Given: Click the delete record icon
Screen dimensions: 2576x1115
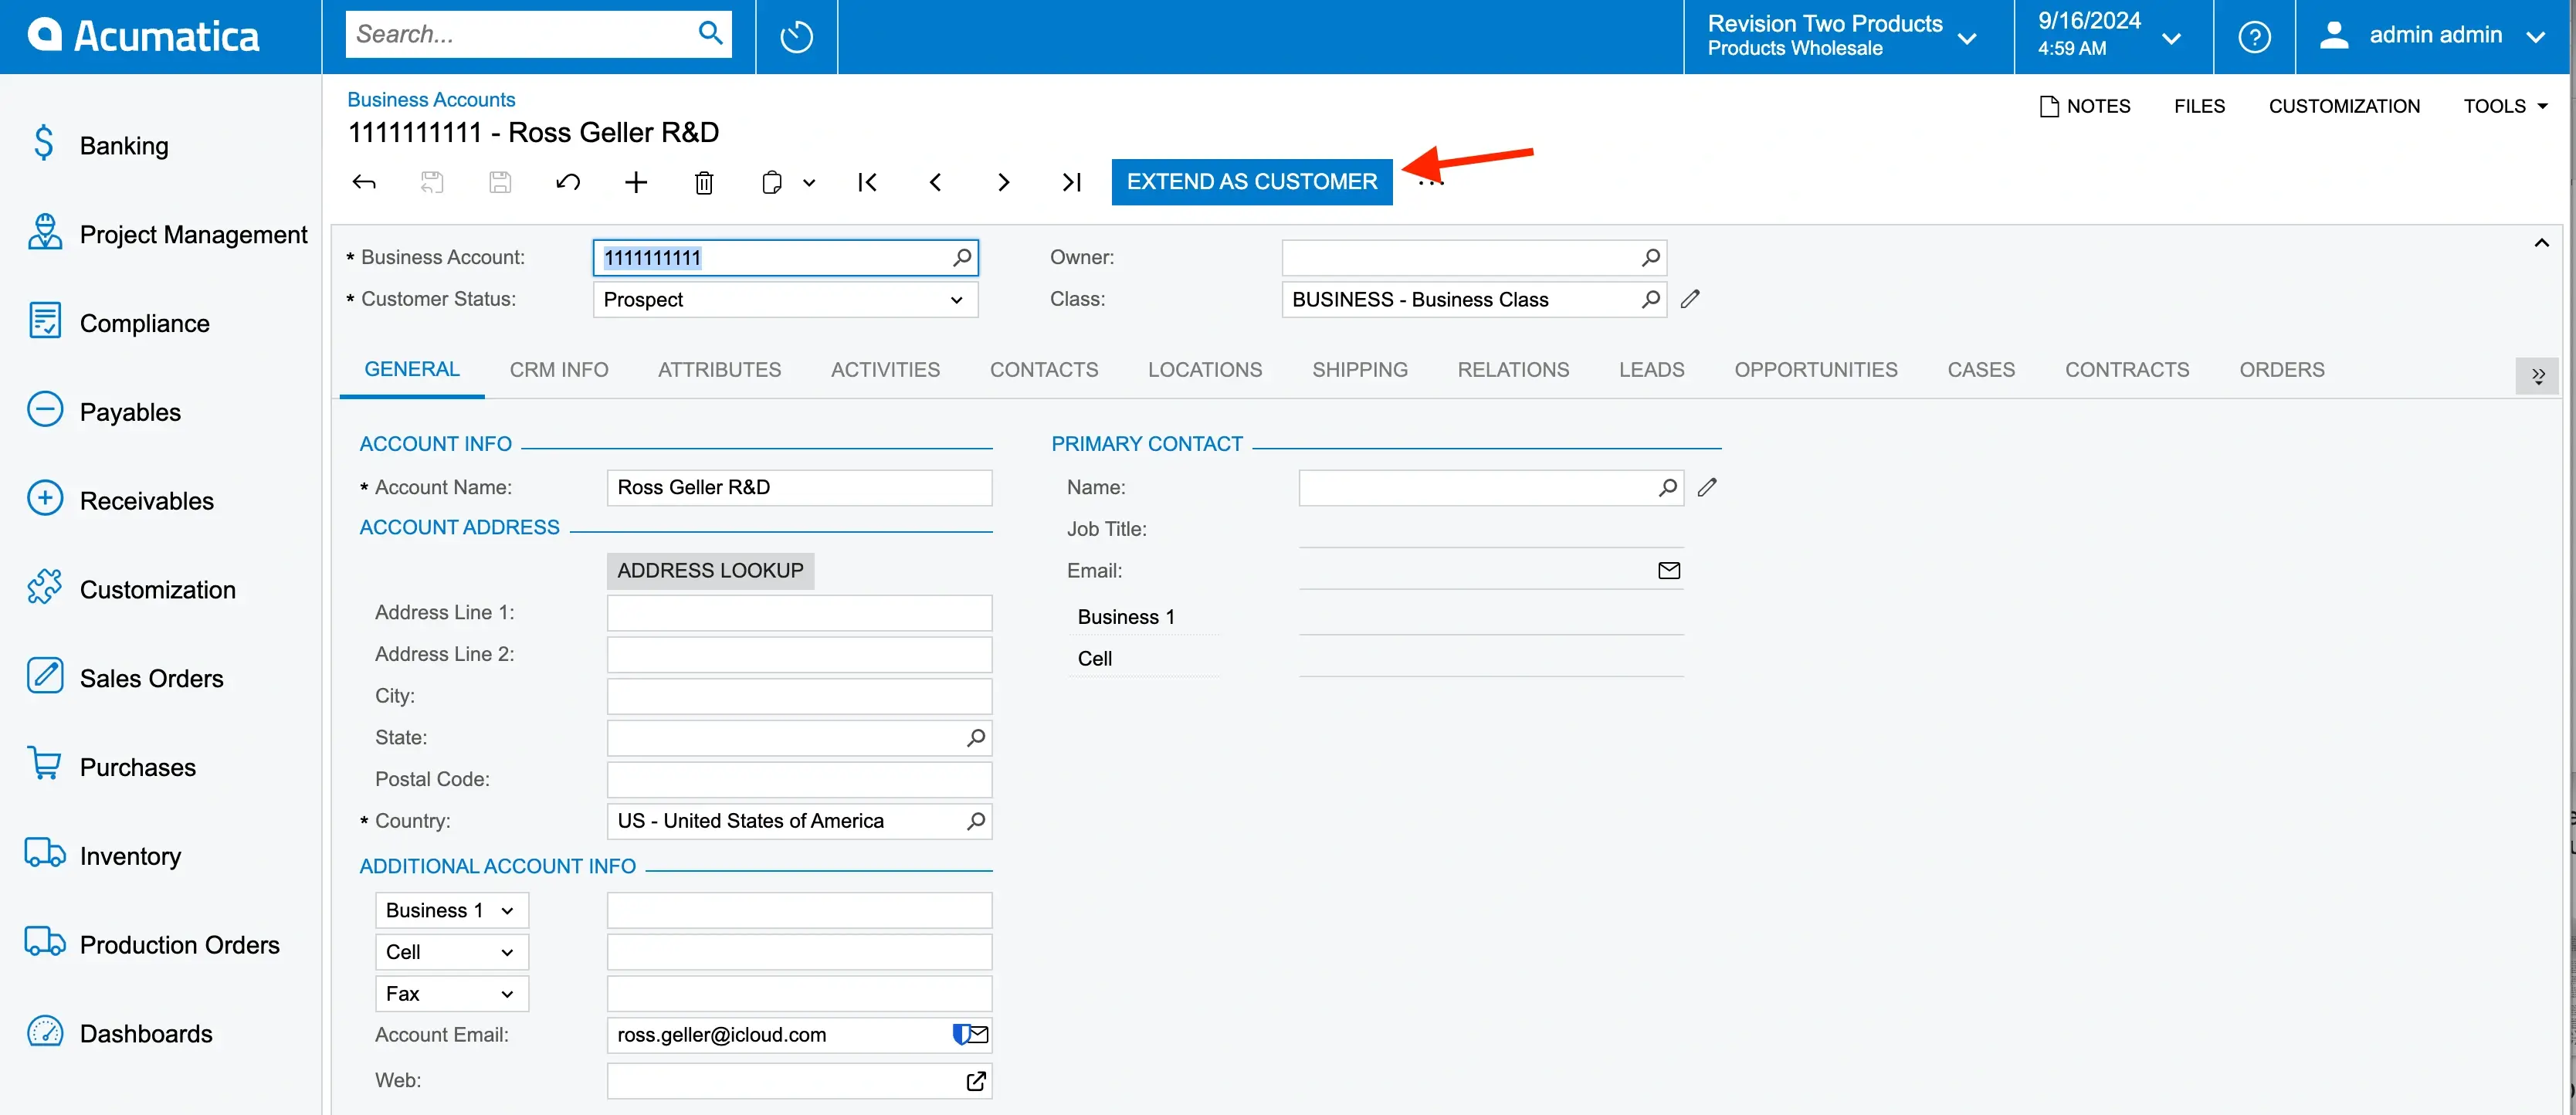Looking at the screenshot, I should point(707,181).
